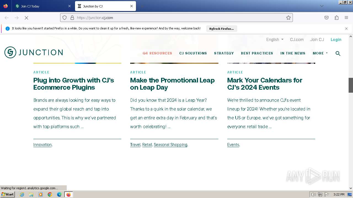Open Make the Promotional Leap on Leap Day
The width and height of the screenshot is (353, 198).
click(x=172, y=84)
